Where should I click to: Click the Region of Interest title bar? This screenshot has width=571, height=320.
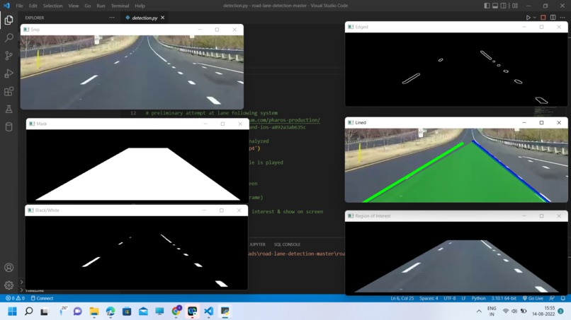pos(456,215)
